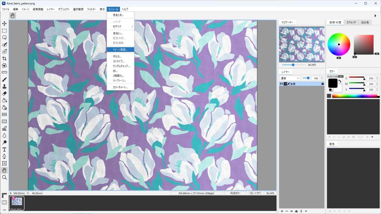The width and height of the screenshot is (381, 214).
Task: Hide the 背景 layer with the eye icon
Action: tap(281, 84)
